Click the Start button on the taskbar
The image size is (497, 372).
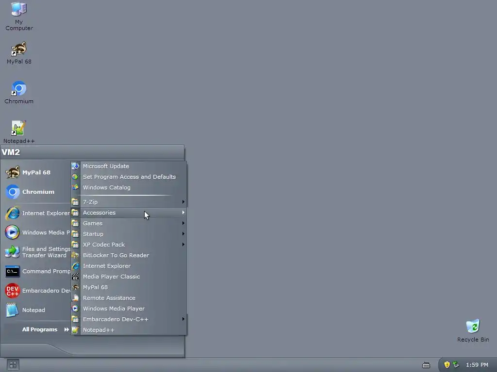point(13,365)
